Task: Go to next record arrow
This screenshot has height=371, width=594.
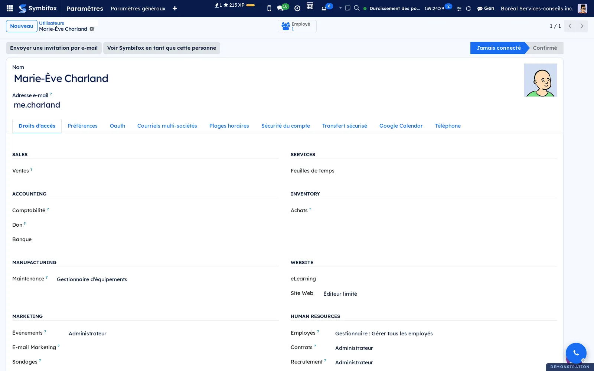Action: click(x=582, y=26)
